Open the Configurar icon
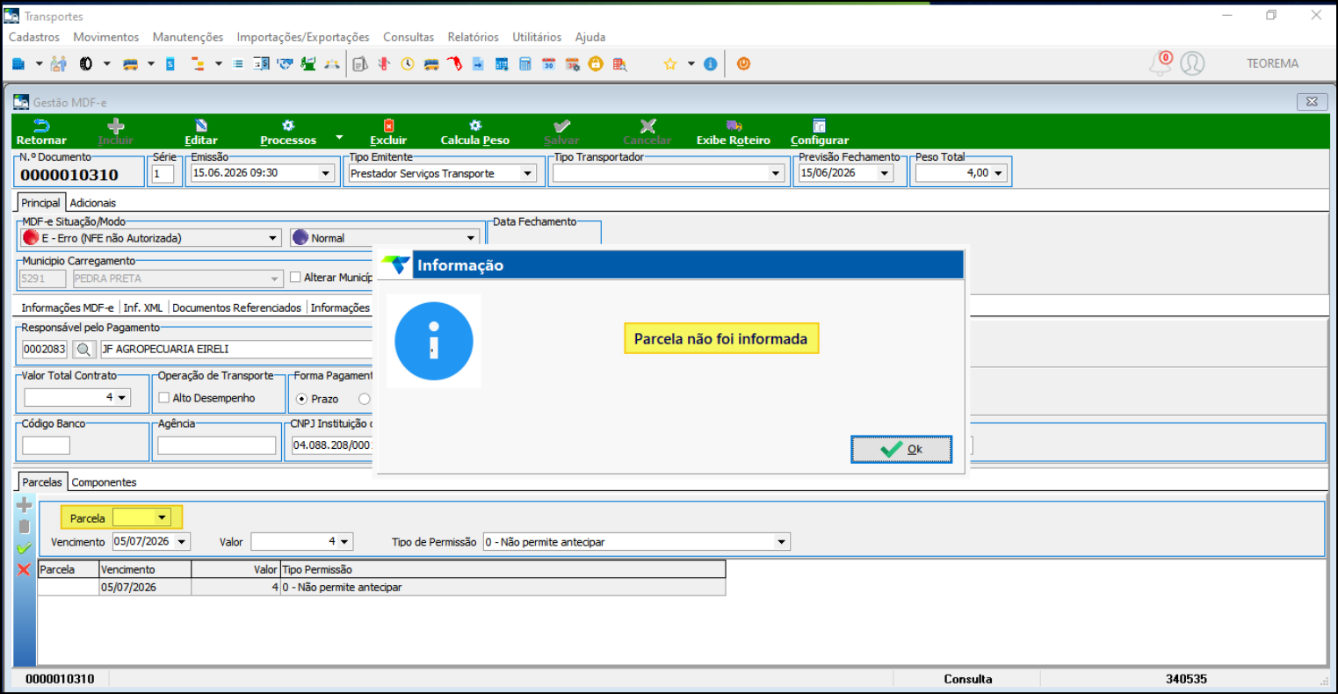The height and width of the screenshot is (694, 1338). (x=819, y=126)
